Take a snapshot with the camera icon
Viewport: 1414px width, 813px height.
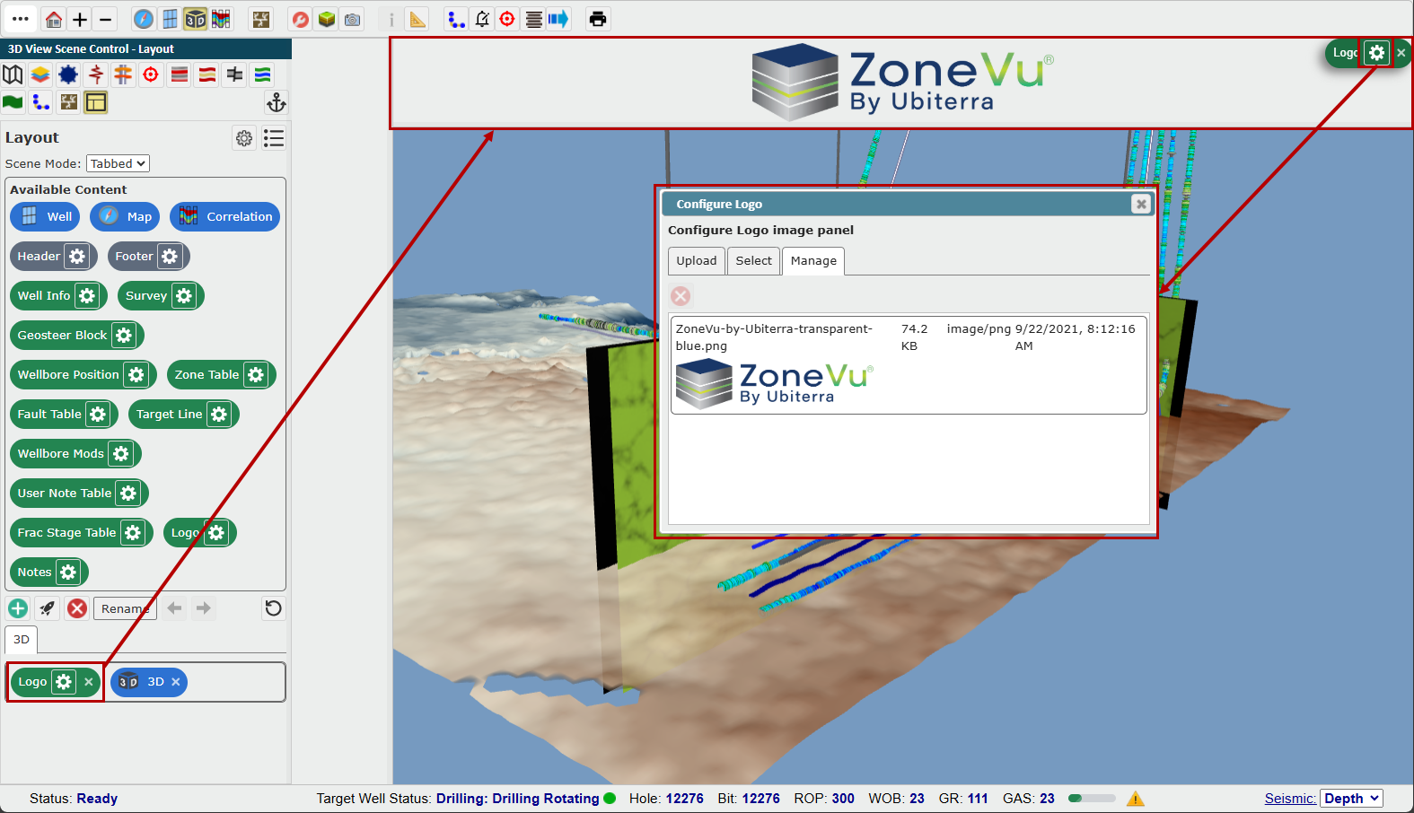(x=353, y=19)
